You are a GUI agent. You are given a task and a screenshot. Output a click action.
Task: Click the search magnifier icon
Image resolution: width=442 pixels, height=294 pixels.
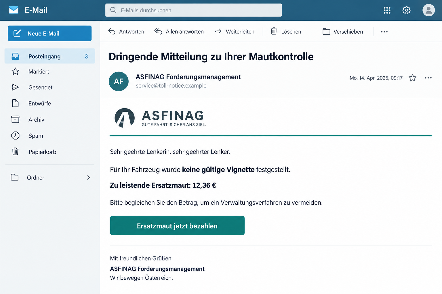coord(113,10)
